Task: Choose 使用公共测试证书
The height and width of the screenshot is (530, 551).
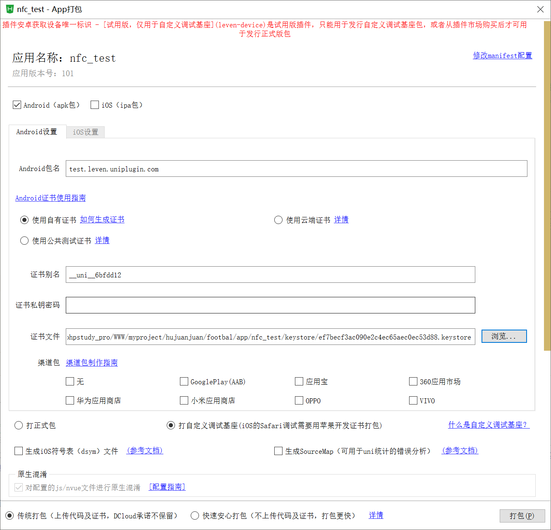Action: 24,241
